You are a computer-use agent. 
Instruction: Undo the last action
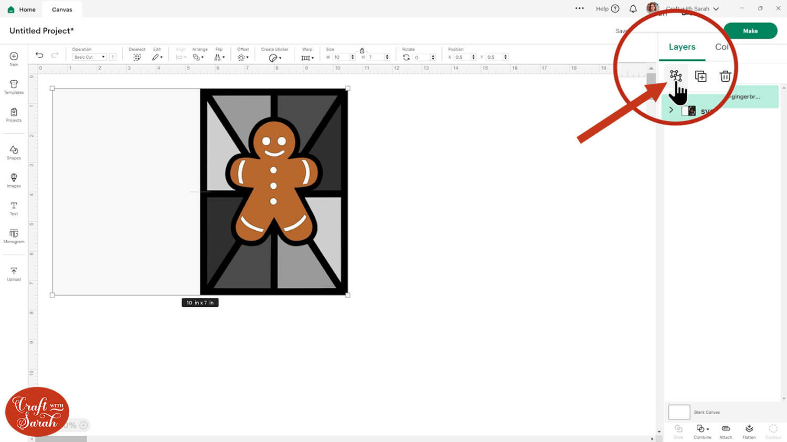click(x=39, y=55)
